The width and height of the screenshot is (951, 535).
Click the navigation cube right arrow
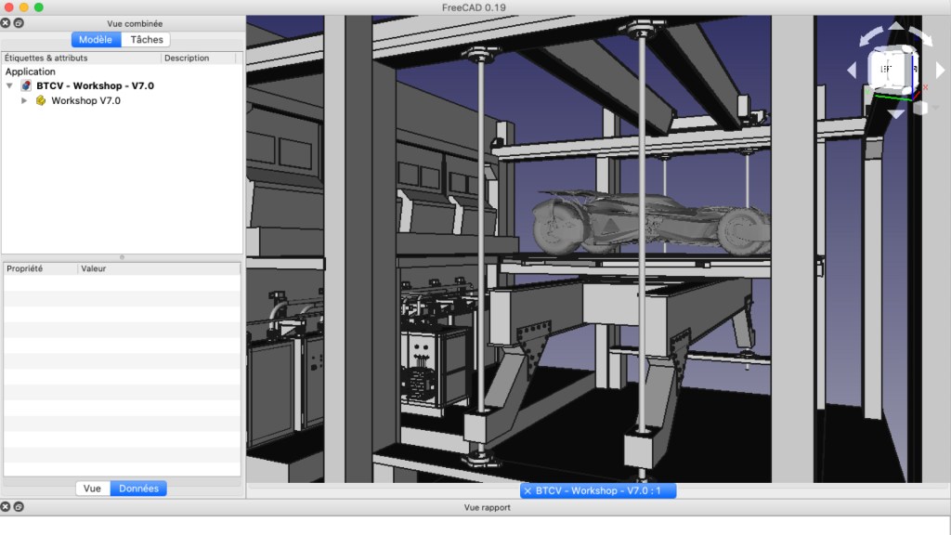[940, 71]
